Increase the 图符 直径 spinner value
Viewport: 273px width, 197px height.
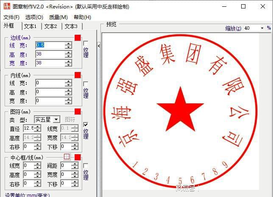(38, 126)
